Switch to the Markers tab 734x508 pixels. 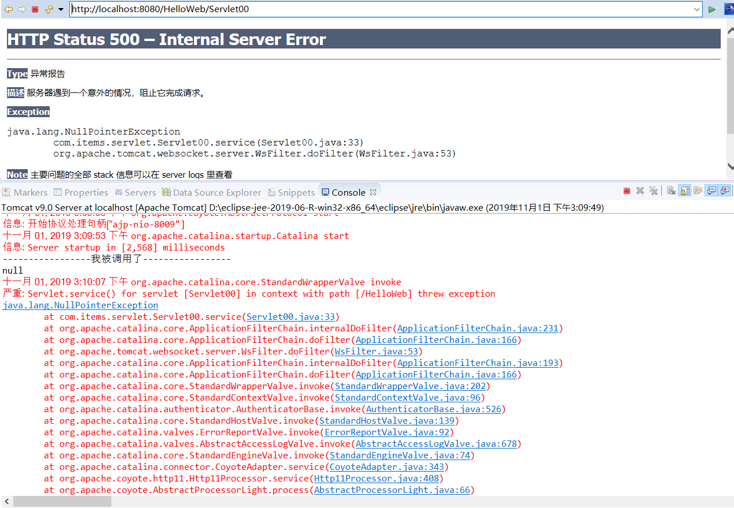(x=27, y=192)
